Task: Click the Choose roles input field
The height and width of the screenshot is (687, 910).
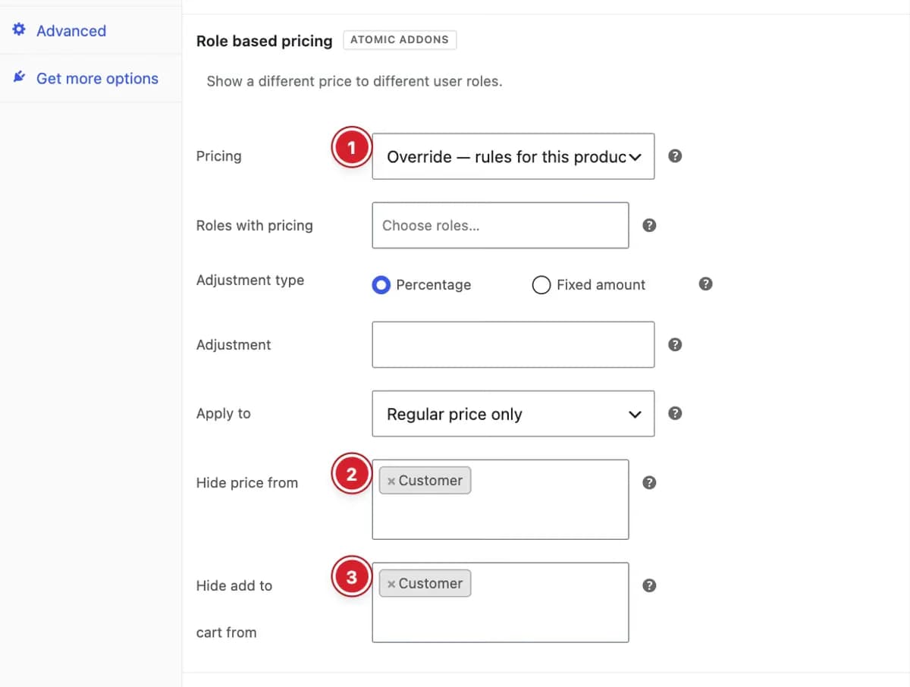Action: coord(500,225)
